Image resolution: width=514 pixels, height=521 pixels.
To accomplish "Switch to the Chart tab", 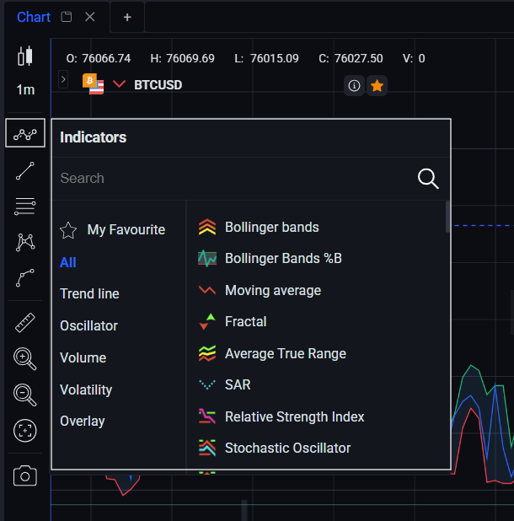I will click(x=34, y=17).
